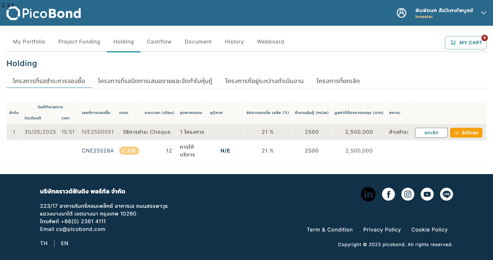Click the user profile avatar icon
493x260 pixels.
coord(401,13)
